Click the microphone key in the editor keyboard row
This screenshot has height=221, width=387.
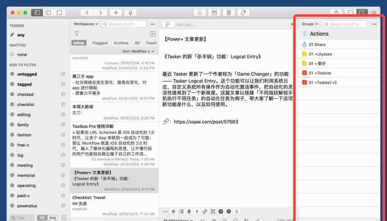click(236, 211)
